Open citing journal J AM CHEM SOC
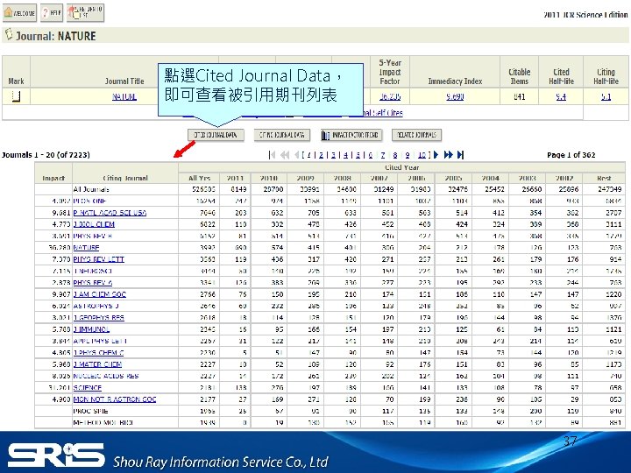This screenshot has width=631, height=473. coord(99,294)
